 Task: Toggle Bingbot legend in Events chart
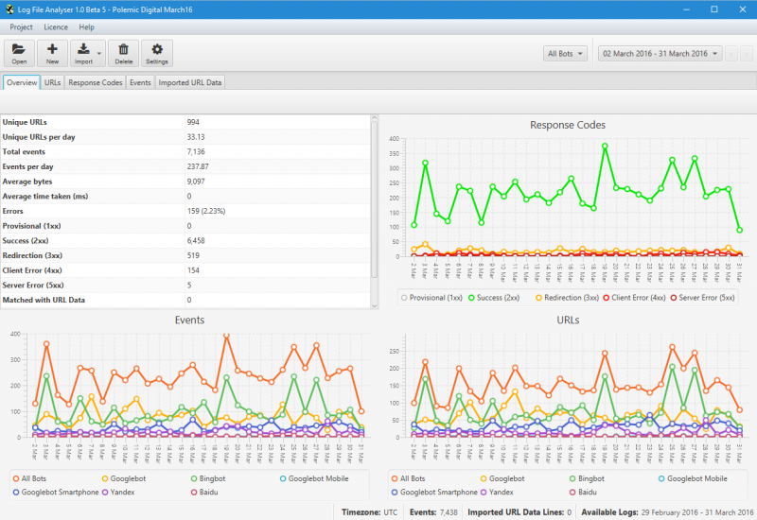point(207,478)
